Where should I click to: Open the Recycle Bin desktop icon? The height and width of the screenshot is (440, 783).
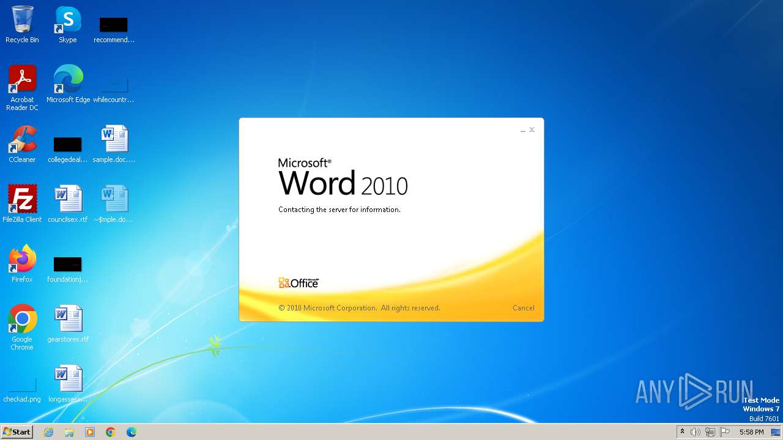tap(22, 24)
